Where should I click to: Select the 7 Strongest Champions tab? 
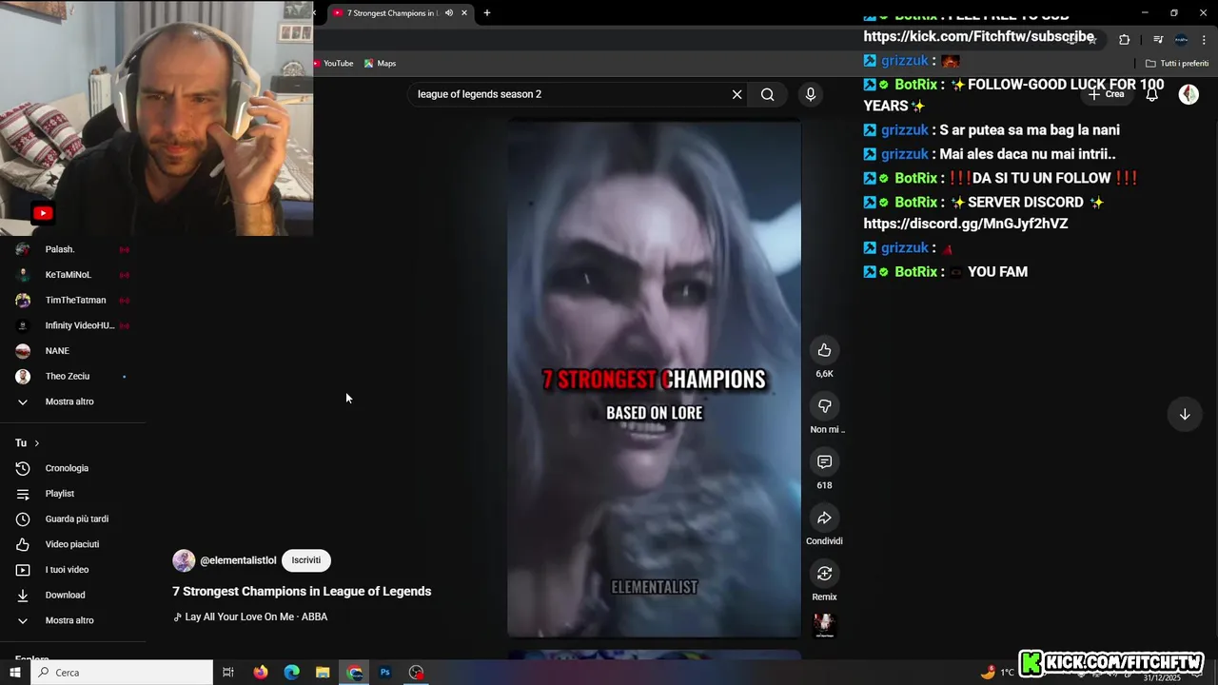(x=390, y=13)
